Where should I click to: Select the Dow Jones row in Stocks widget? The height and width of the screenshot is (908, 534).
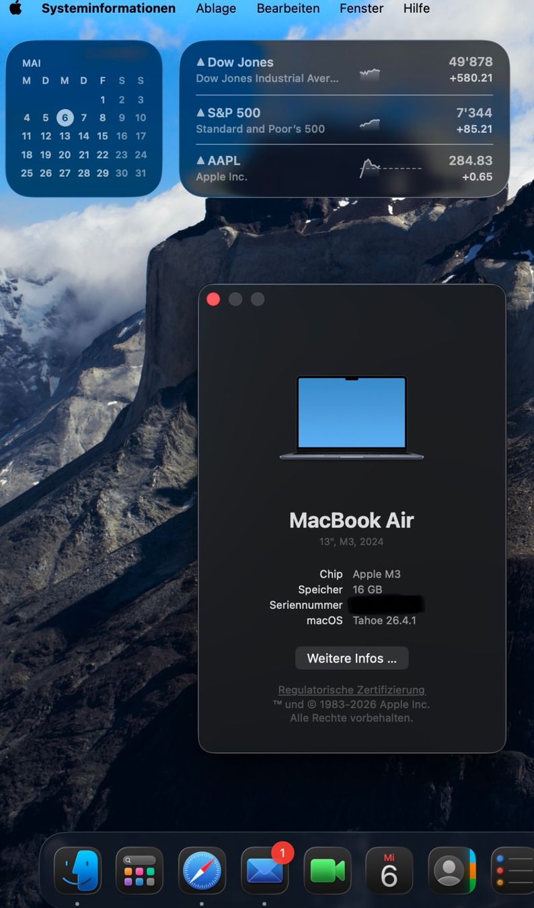(344, 70)
